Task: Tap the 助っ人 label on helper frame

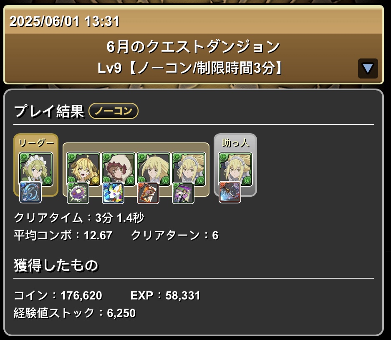Action: click(236, 143)
